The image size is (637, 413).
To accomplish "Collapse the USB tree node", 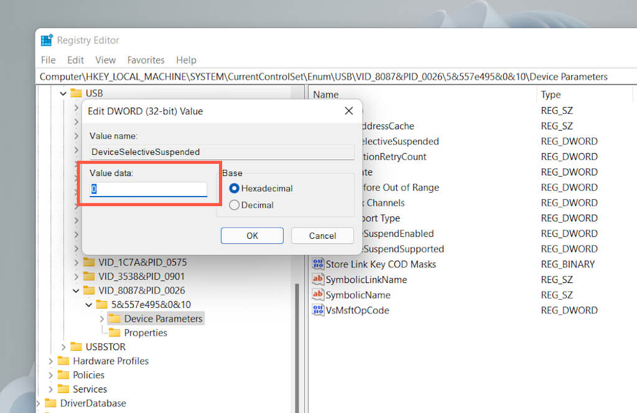I will 63,93.
